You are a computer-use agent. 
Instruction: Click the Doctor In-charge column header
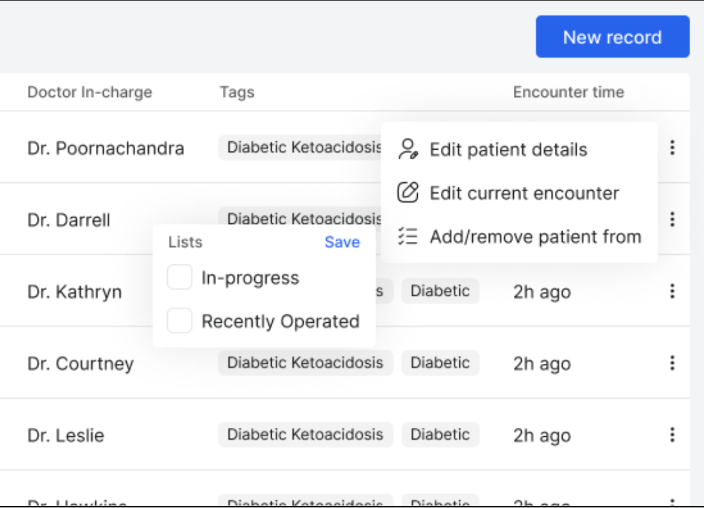pos(89,92)
